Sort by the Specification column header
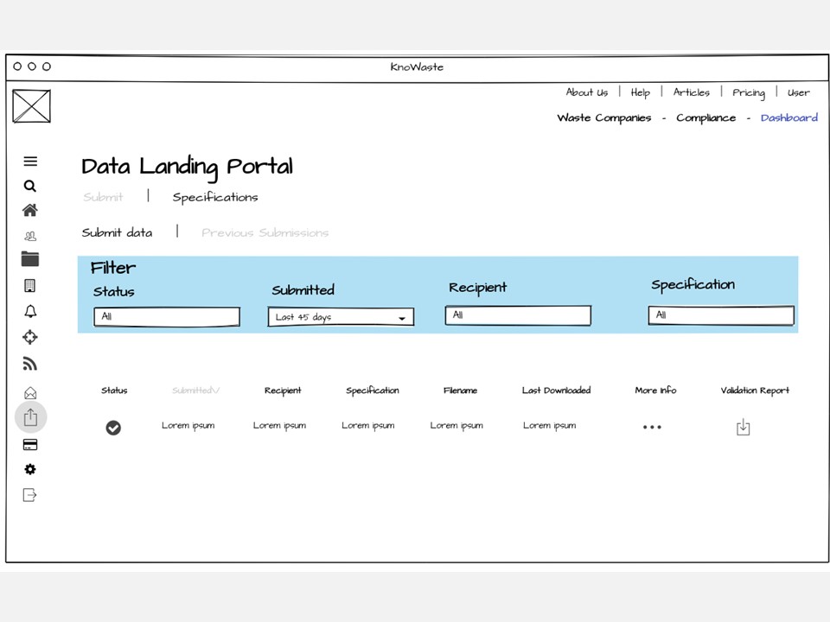The height and width of the screenshot is (622, 830). pos(373,390)
